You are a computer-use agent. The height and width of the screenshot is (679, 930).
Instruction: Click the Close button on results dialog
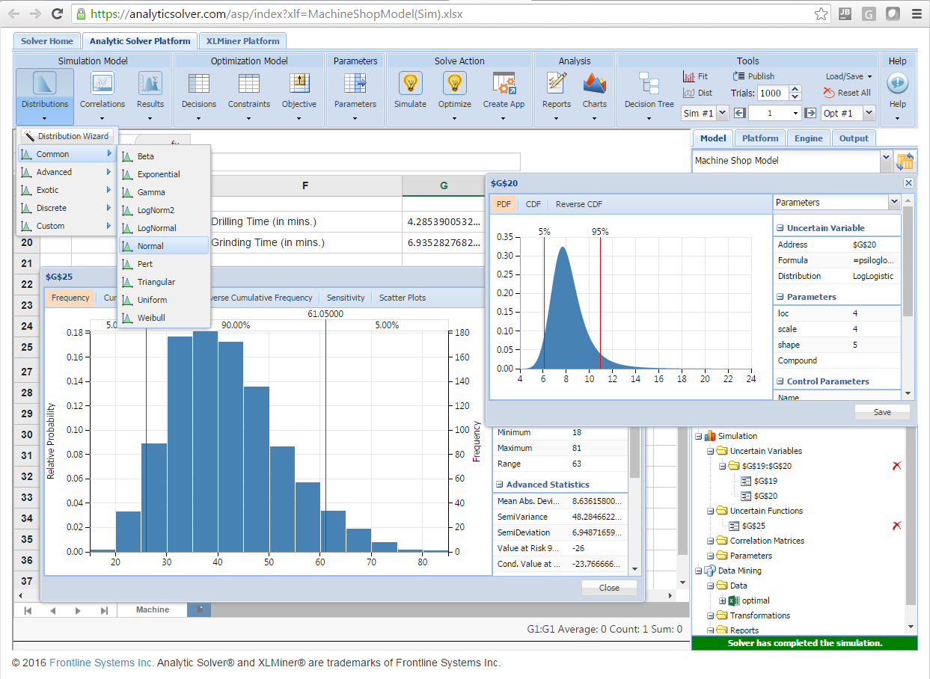[x=609, y=588]
